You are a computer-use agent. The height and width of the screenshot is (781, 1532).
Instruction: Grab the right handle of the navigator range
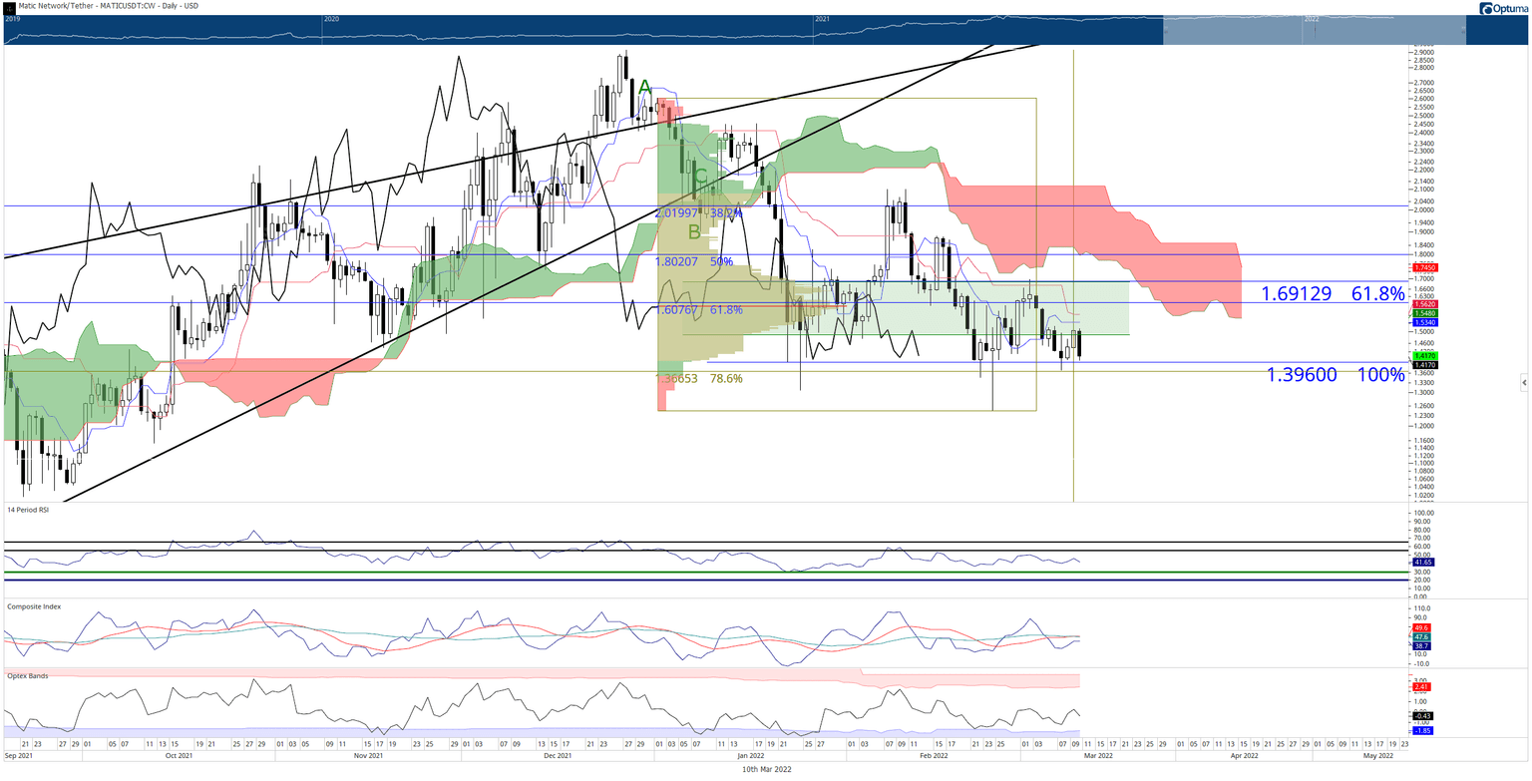click(x=1465, y=30)
